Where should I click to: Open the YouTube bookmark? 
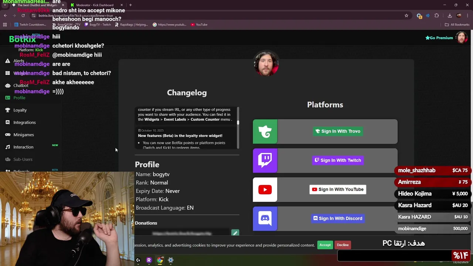point(199,25)
